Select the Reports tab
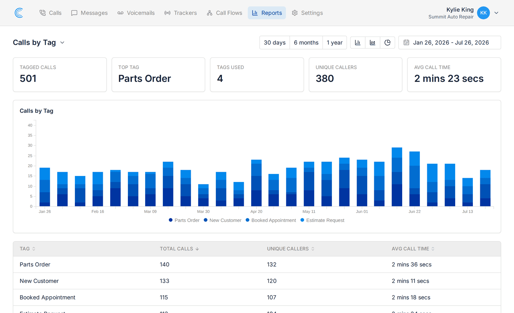Image resolution: width=514 pixels, height=313 pixels. tap(267, 13)
